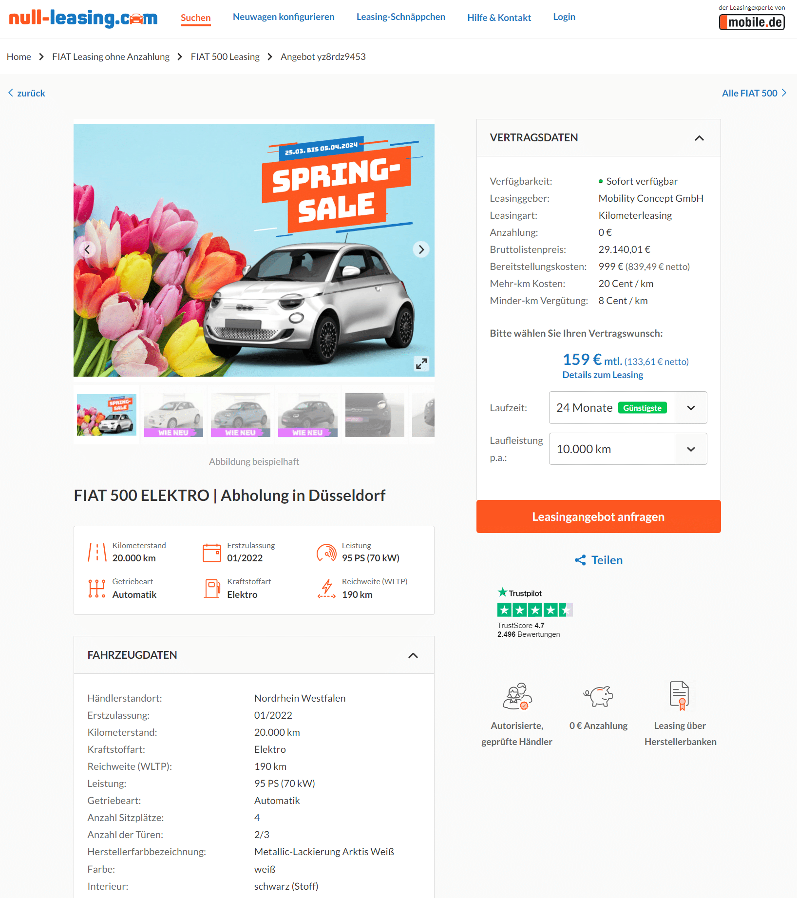
Task: Show next image with right carousel arrow
Action: point(421,249)
